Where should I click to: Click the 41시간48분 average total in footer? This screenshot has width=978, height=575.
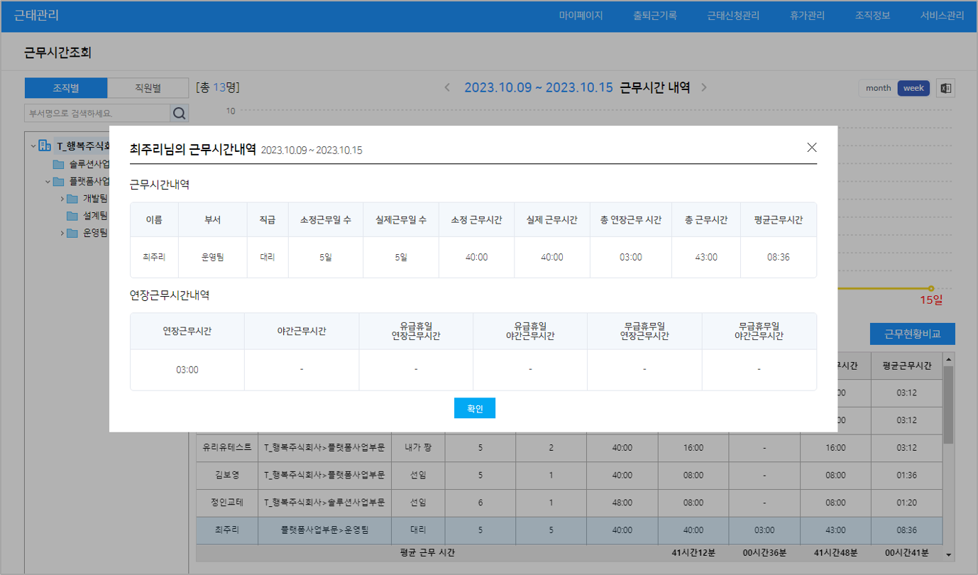(835, 552)
